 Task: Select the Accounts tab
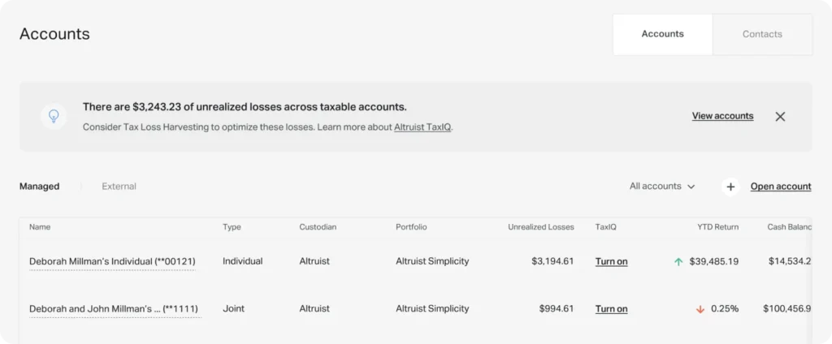click(662, 34)
